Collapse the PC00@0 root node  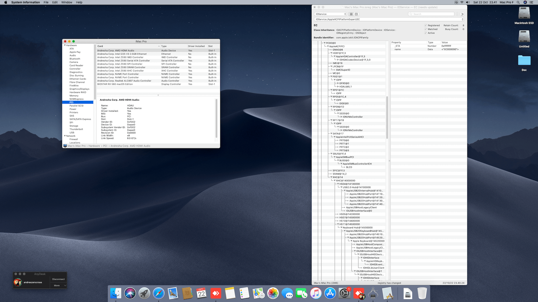[324, 43]
